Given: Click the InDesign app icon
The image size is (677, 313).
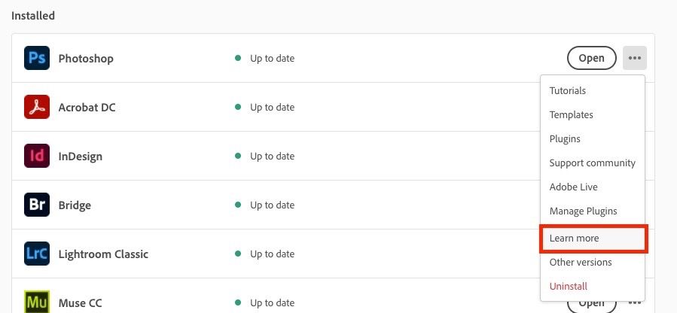Looking at the screenshot, I should click(37, 156).
